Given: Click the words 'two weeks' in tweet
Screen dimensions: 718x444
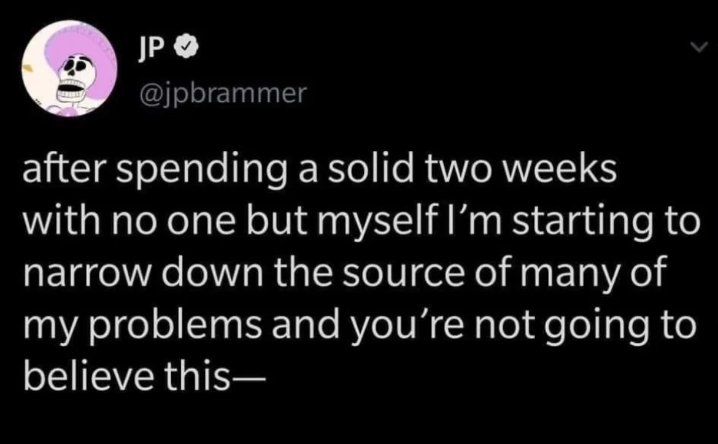Looking at the screenshot, I should pos(522,170).
